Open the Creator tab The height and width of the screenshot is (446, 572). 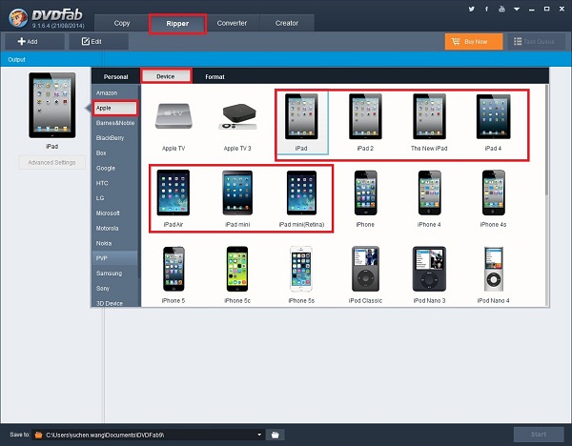pyautogui.click(x=287, y=23)
